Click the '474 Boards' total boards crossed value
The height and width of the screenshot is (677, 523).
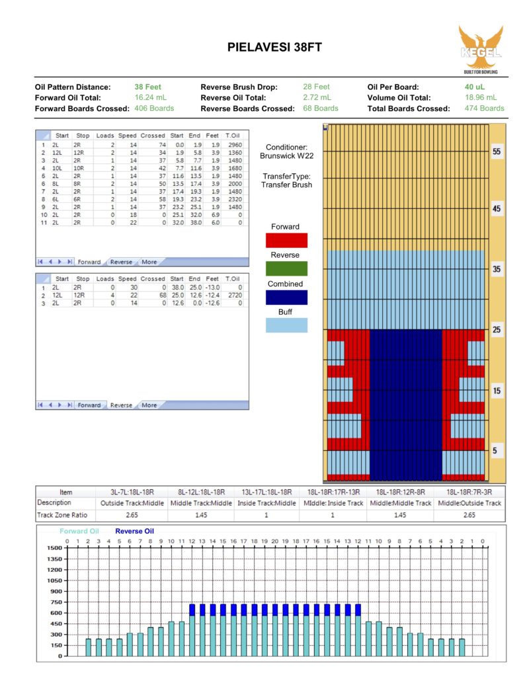485,108
